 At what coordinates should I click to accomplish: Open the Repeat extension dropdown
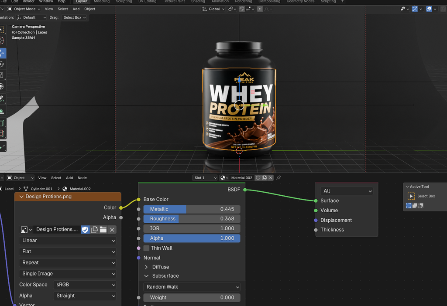pyautogui.click(x=68, y=263)
